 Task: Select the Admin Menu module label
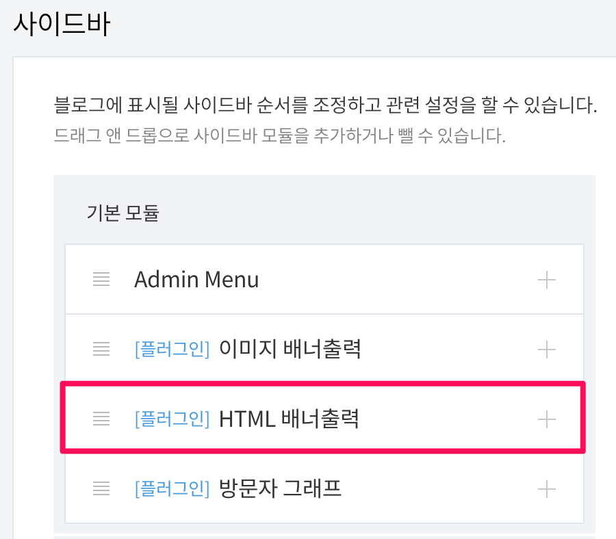[x=196, y=280]
